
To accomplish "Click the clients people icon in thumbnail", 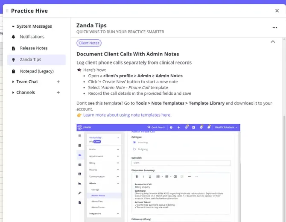I will (80, 155).
